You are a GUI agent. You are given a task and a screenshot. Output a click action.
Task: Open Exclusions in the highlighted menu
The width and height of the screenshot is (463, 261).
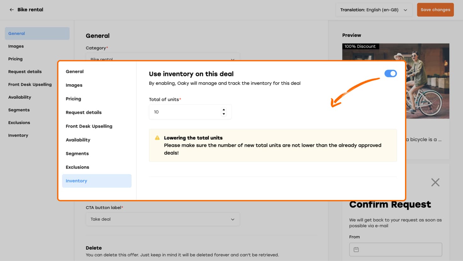[x=77, y=167]
